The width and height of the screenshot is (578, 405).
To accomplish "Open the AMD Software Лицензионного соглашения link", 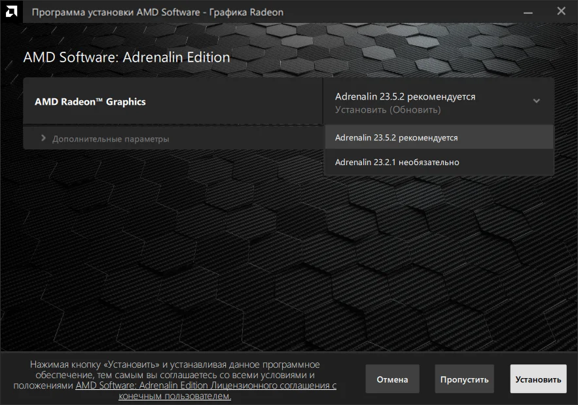I will (206, 385).
